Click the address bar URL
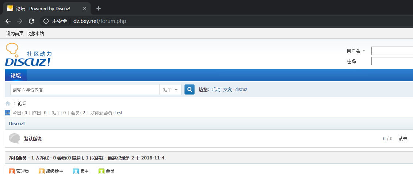The width and height of the screenshot is (413, 174). pyautogui.click(x=100, y=21)
